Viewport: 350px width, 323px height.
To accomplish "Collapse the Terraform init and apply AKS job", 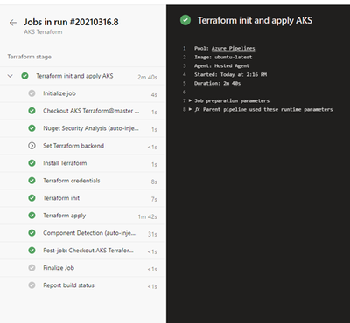I will (x=10, y=76).
